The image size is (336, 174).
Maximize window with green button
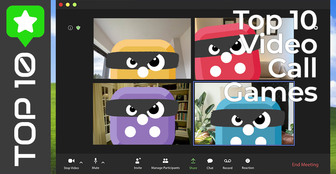pyautogui.click(x=75, y=5)
